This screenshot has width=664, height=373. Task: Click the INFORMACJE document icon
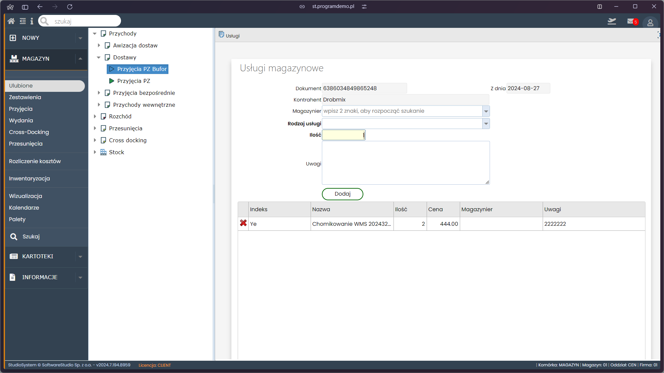[13, 277]
